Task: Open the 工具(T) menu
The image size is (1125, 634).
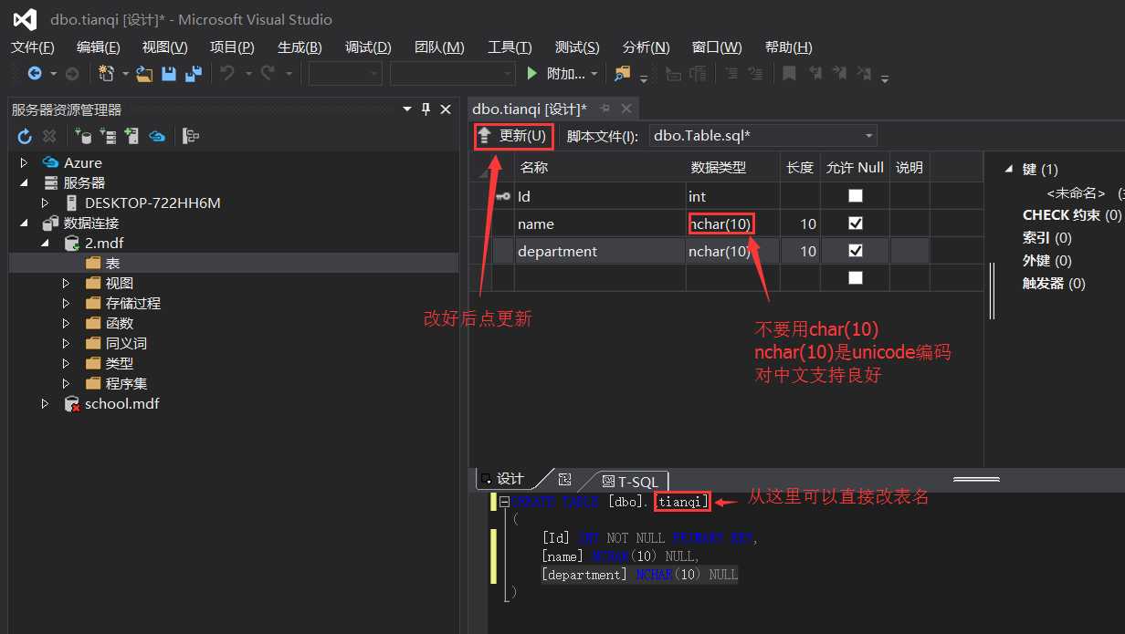Action: (510, 47)
